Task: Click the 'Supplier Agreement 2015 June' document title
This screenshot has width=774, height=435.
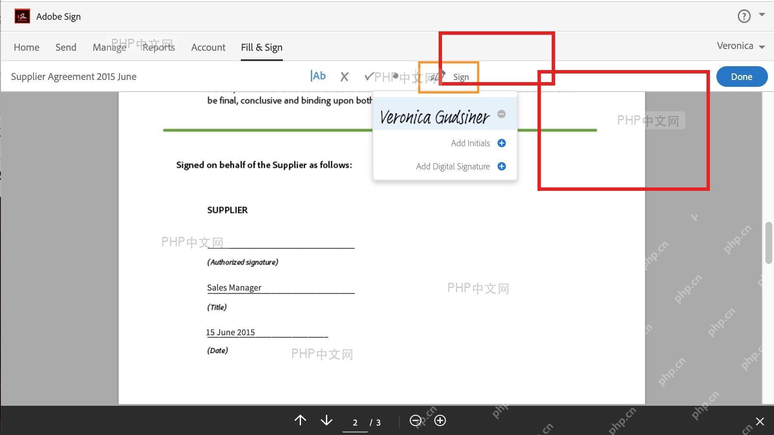Action: (74, 77)
